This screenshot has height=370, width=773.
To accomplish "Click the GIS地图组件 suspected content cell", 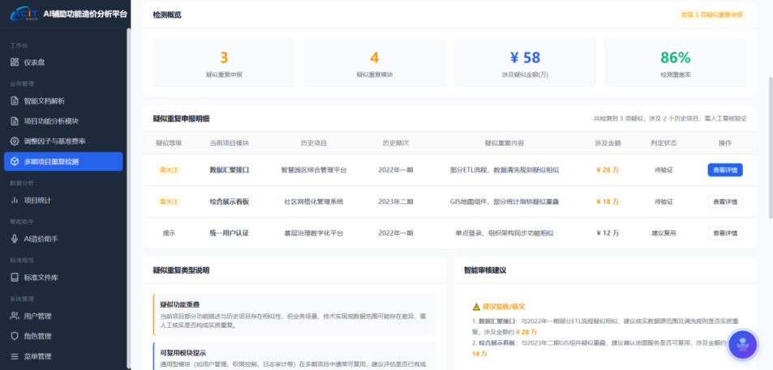I will tap(505, 202).
